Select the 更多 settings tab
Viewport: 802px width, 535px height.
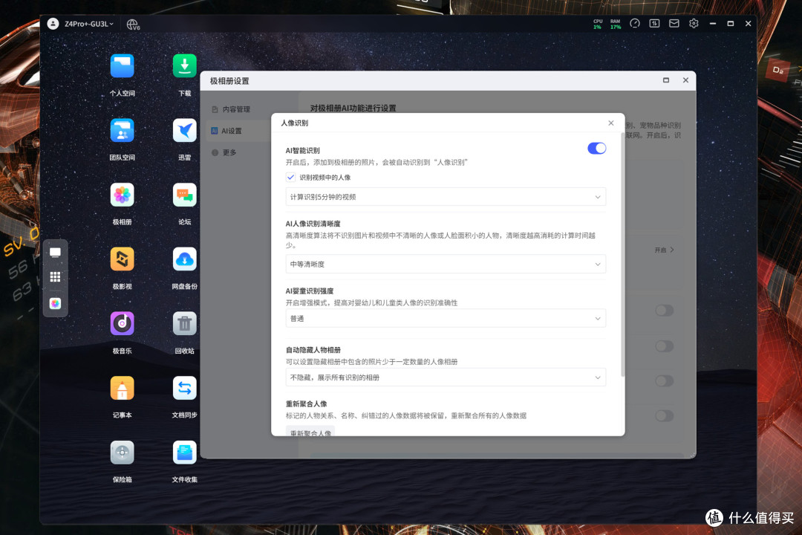(224, 152)
